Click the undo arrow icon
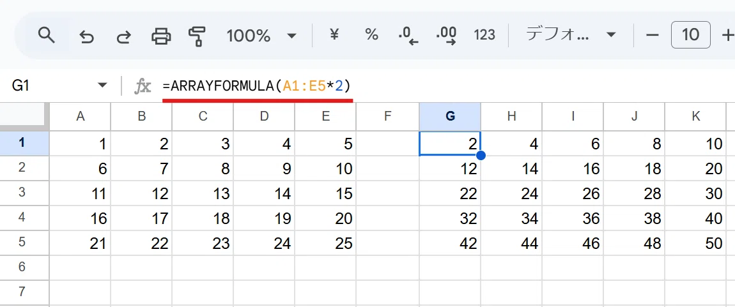The image size is (735, 307). click(86, 36)
